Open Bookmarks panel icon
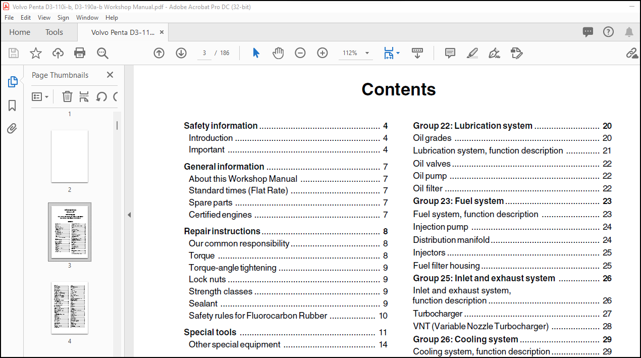Screen dimensions: 641x358 point(12,105)
